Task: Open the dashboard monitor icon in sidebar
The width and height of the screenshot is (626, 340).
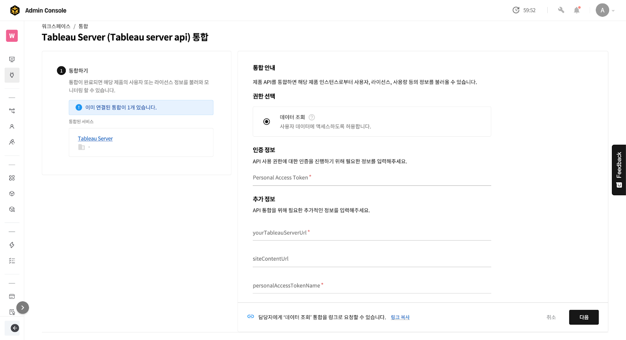Action: click(12, 59)
